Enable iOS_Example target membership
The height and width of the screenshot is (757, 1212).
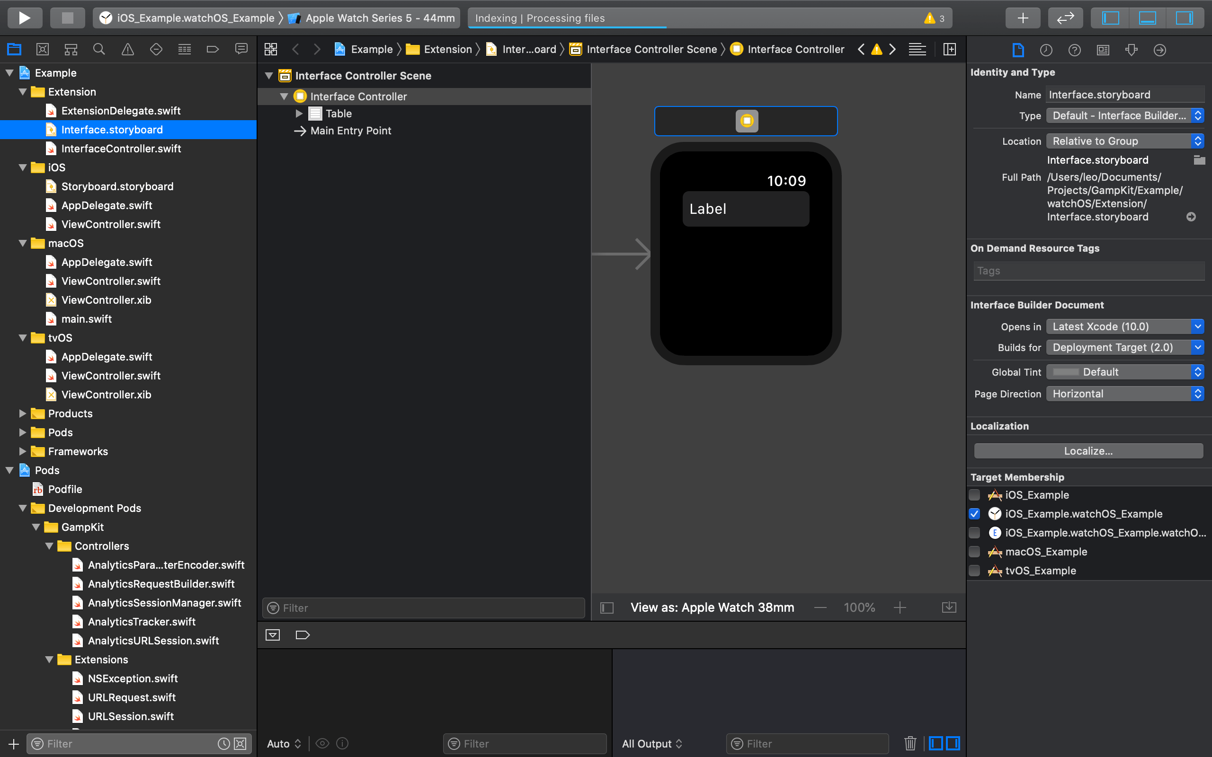tap(975, 495)
